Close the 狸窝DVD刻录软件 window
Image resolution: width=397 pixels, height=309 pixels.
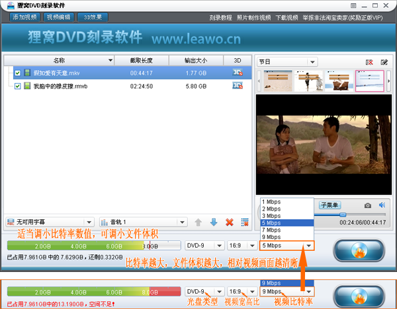click(386, 5)
